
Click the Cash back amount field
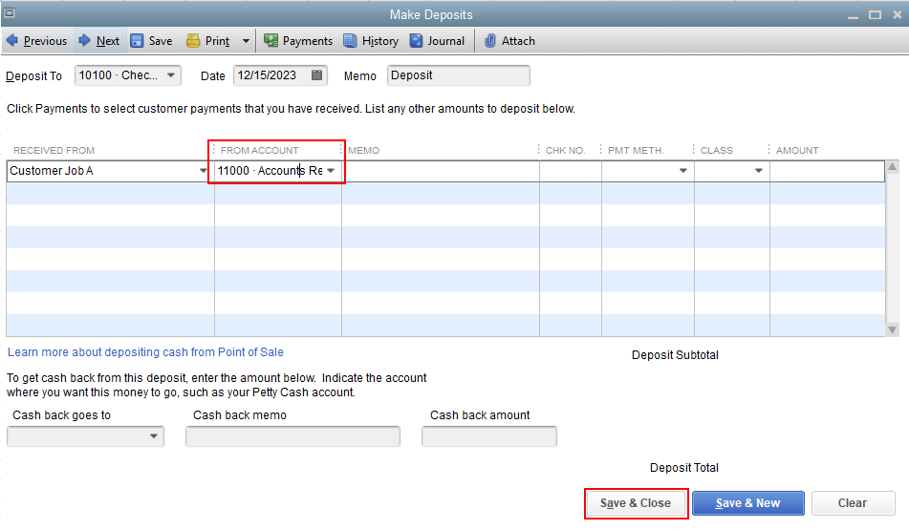(x=489, y=436)
